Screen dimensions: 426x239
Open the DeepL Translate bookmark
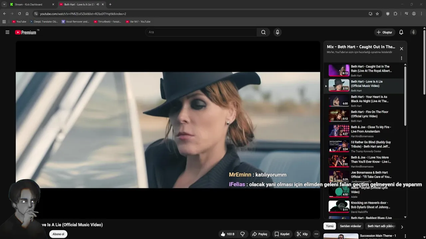click(x=44, y=22)
